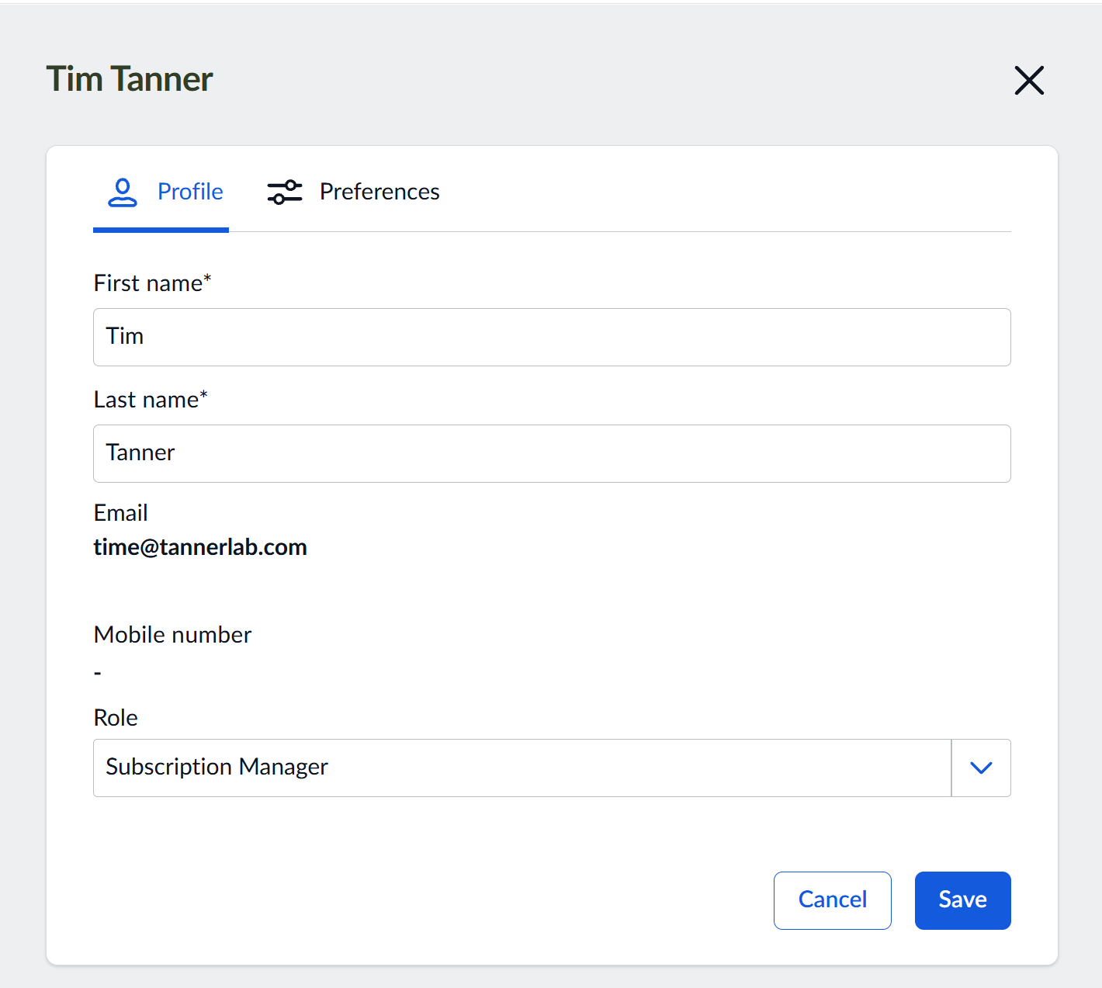Click the Role field label

(x=116, y=718)
